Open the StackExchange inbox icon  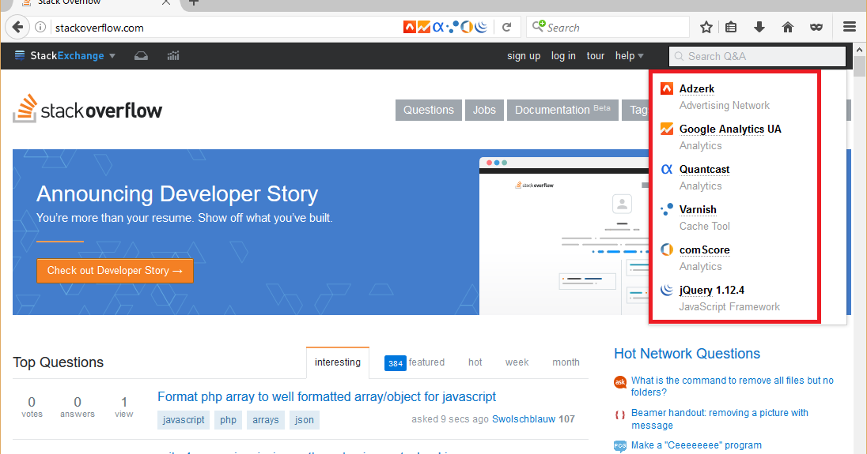(x=141, y=56)
